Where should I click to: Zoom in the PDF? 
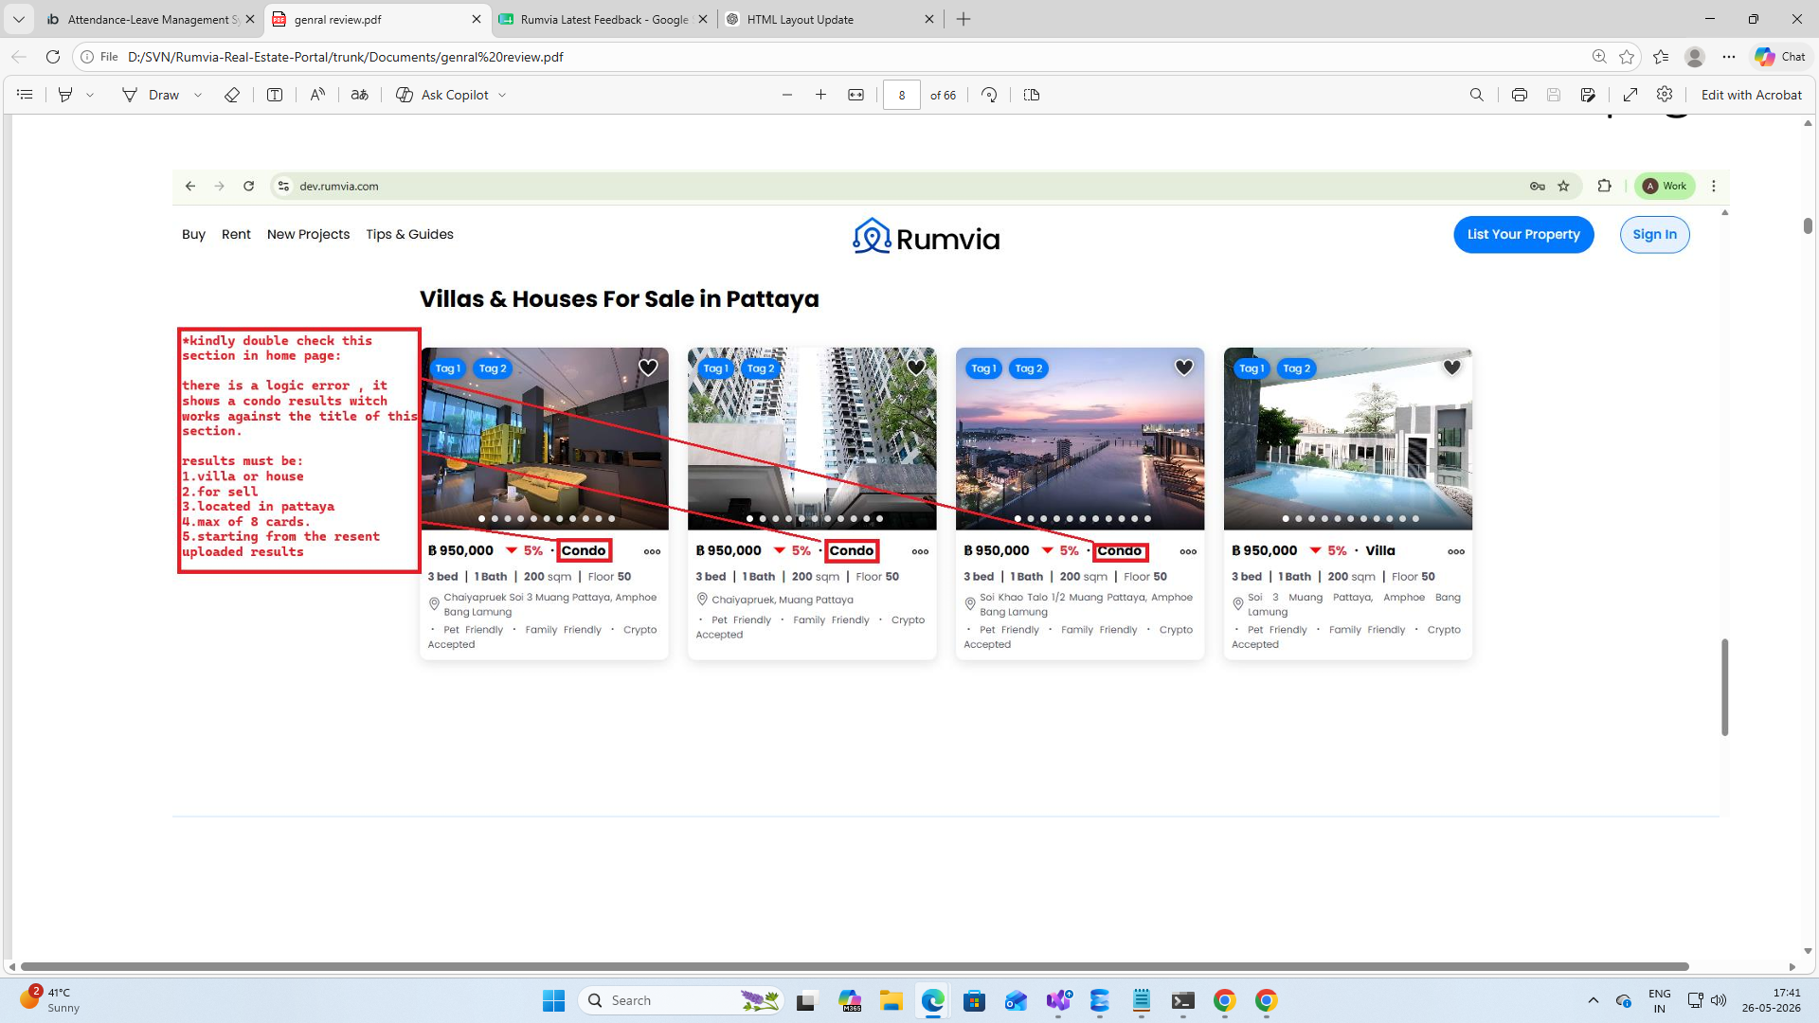pos(820,95)
